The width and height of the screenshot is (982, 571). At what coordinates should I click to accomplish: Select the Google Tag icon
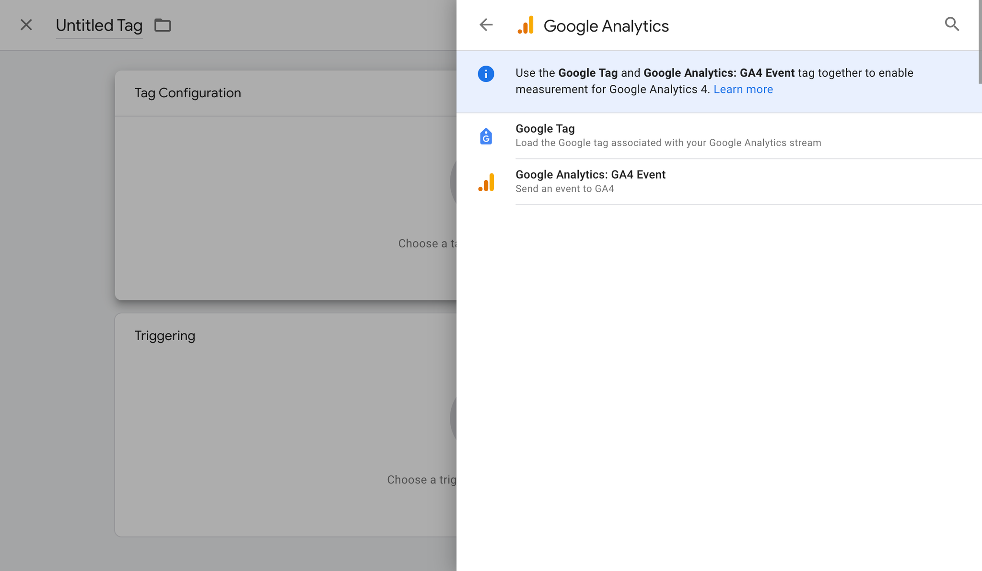pyautogui.click(x=486, y=136)
